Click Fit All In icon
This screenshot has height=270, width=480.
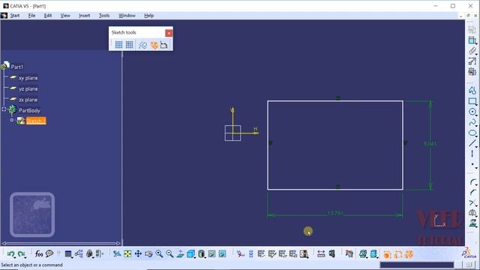click(127, 253)
